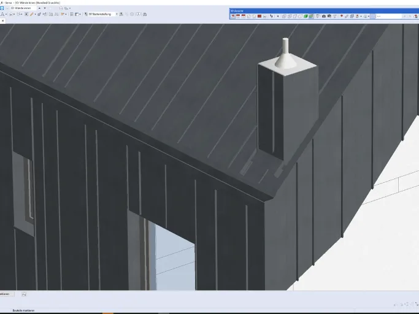This screenshot has width=419, height=314.
Task: Click the grey chain link icon in 3D Ansicht
Action: point(347,17)
